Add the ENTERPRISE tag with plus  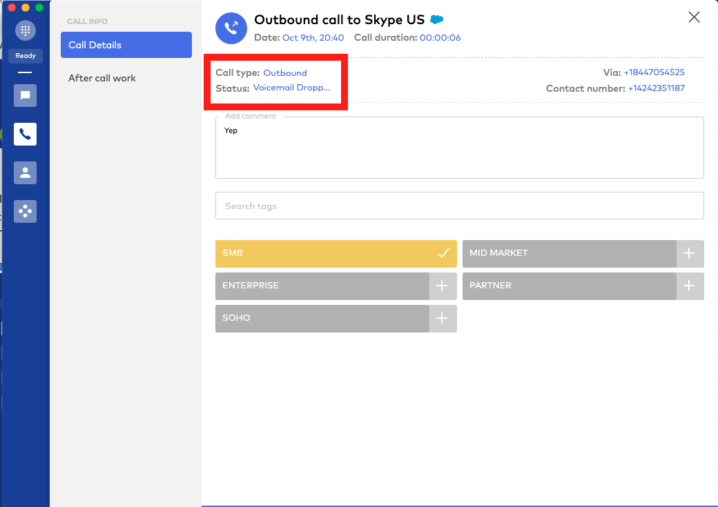click(x=443, y=286)
